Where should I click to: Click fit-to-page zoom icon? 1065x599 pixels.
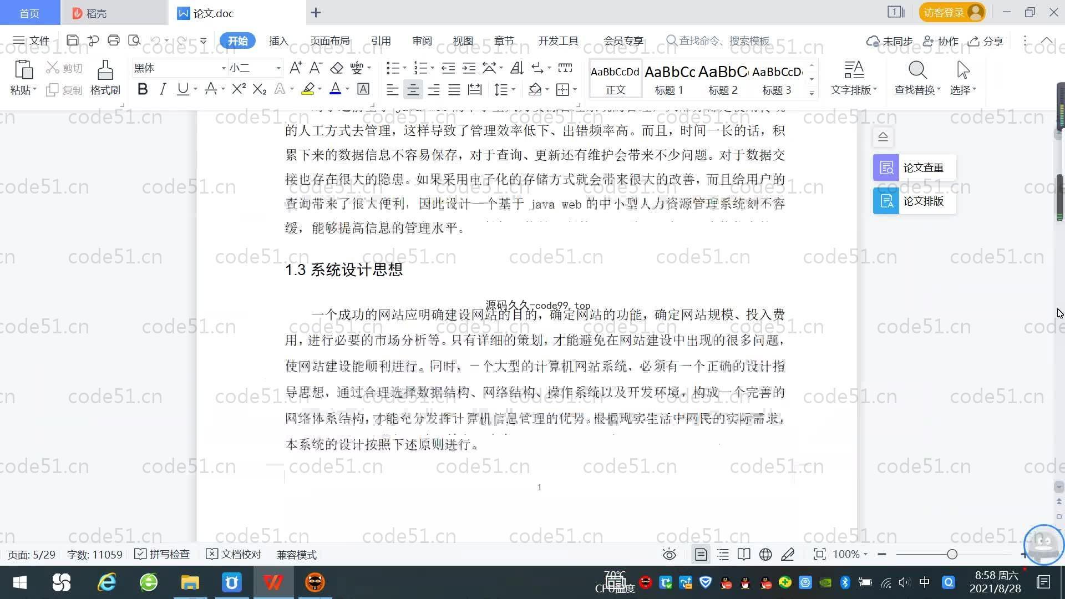click(819, 554)
